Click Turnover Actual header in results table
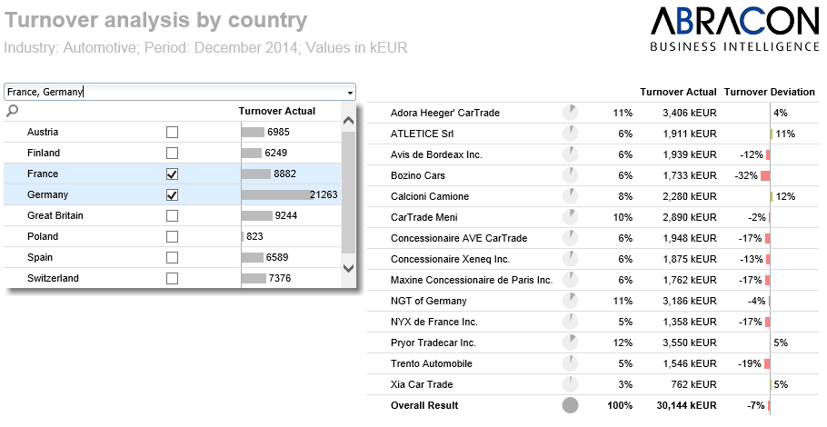Screen dimensions: 827x427 tap(678, 93)
